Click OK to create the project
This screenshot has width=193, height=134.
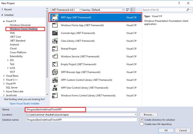click(166, 130)
